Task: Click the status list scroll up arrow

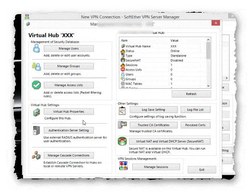Action: click(209, 40)
